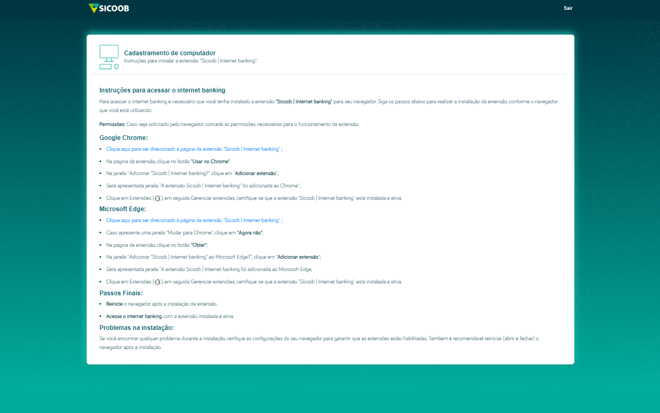
Task: Open the Chrome extension page link
Action: tap(193, 149)
